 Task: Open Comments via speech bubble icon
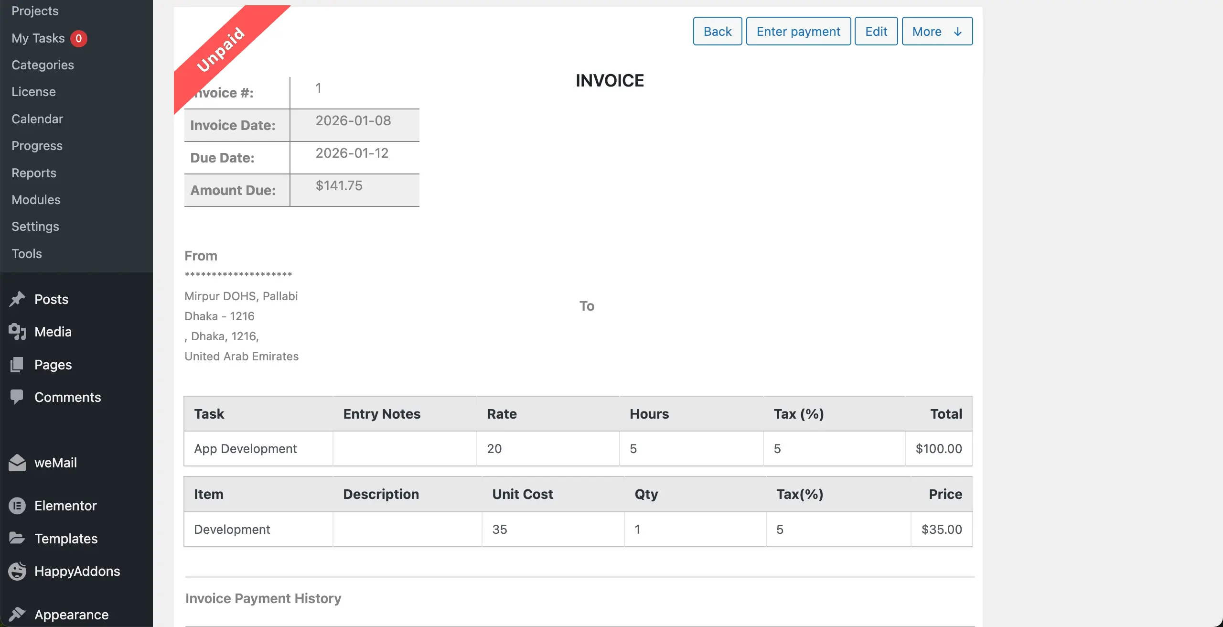coord(17,397)
